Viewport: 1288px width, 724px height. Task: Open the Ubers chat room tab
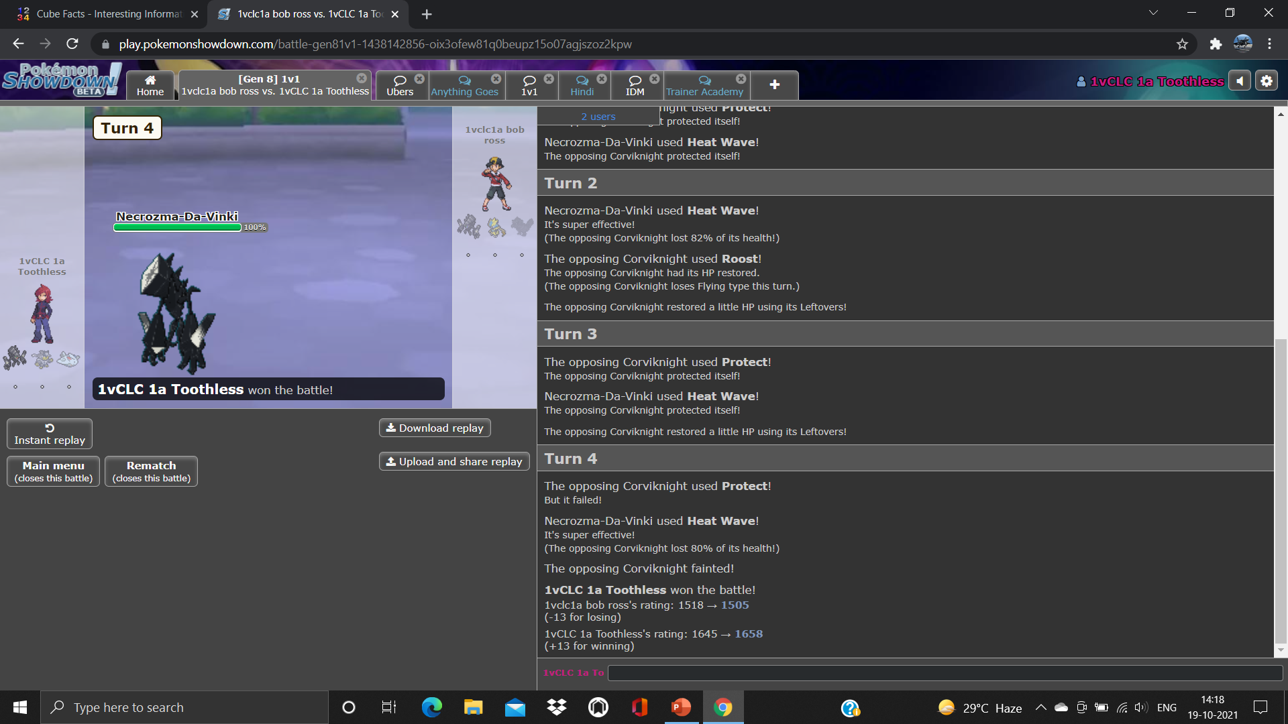(400, 86)
